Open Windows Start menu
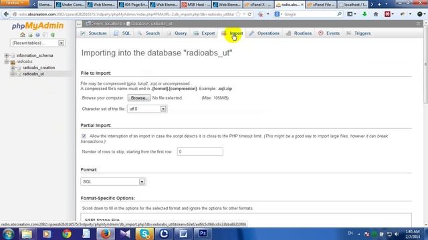This screenshot has width=428, height=240. click(x=8, y=234)
